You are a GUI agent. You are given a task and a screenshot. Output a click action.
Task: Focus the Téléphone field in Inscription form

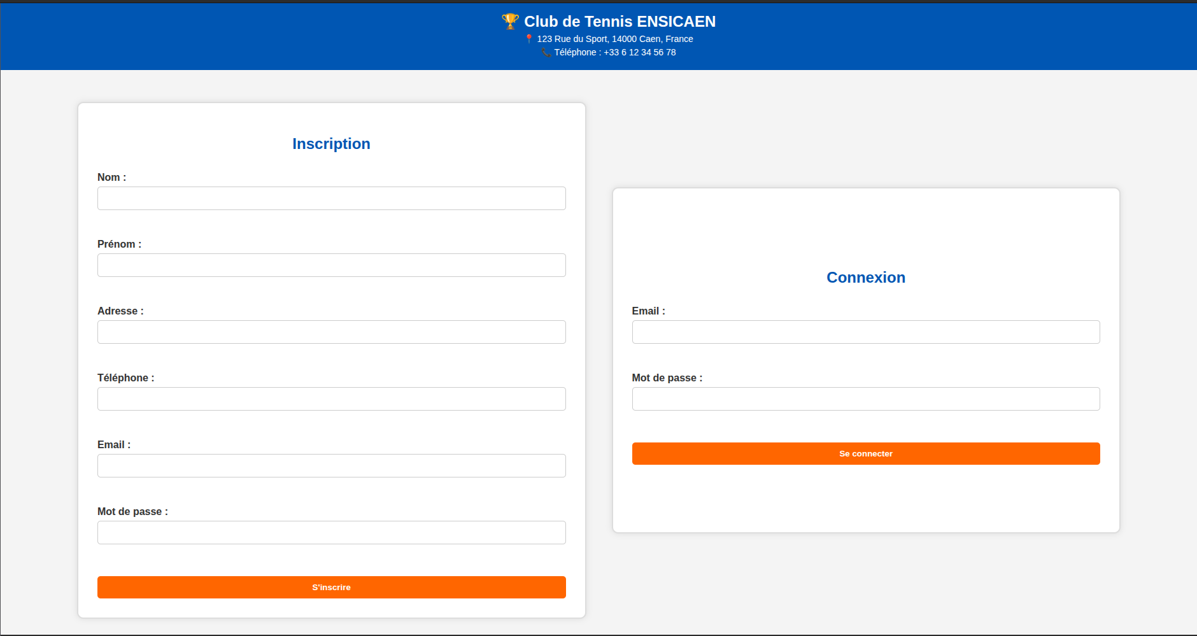pyautogui.click(x=331, y=399)
